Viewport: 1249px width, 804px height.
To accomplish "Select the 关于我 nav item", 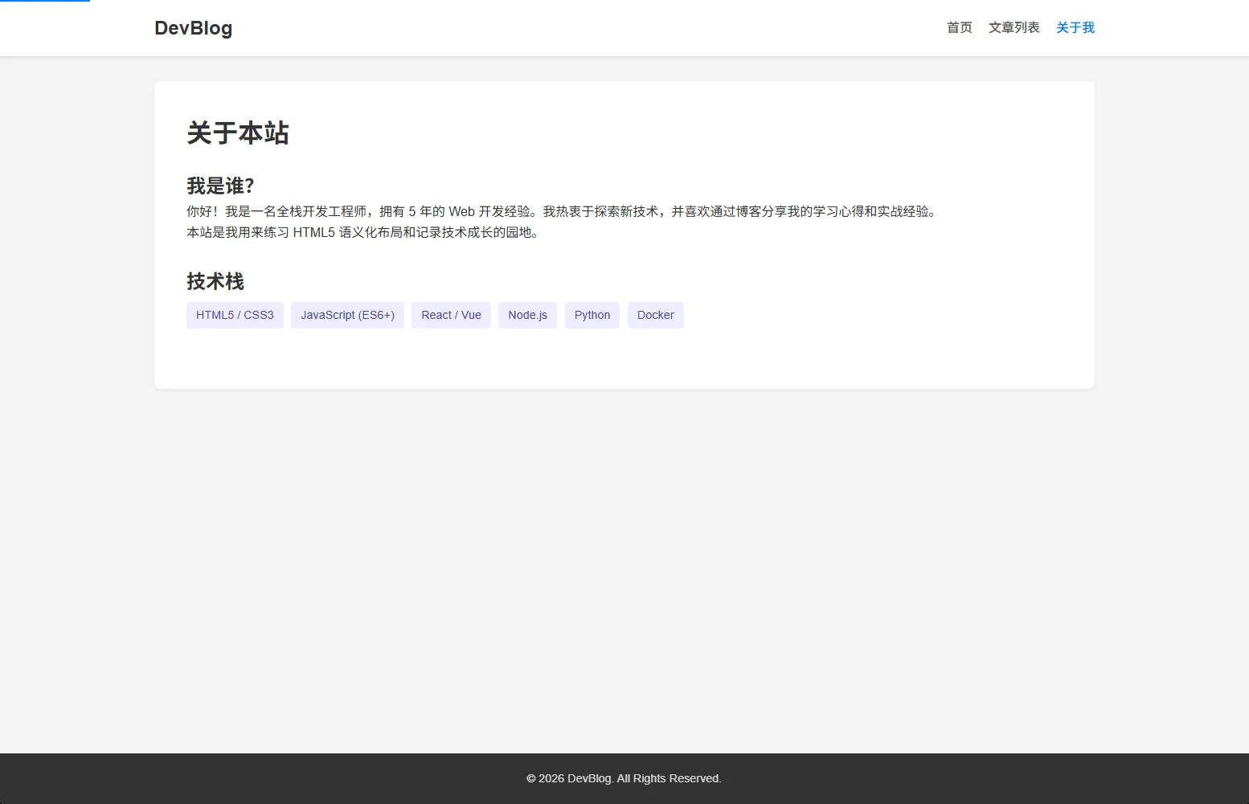I will 1075,28.
